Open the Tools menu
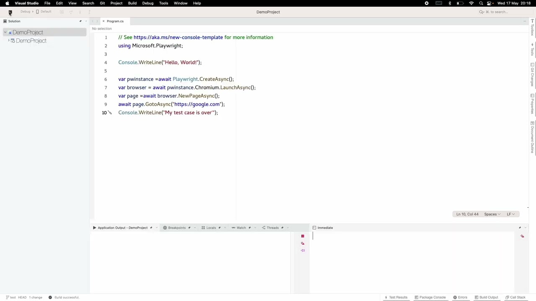The height and width of the screenshot is (301, 536). [x=164, y=3]
